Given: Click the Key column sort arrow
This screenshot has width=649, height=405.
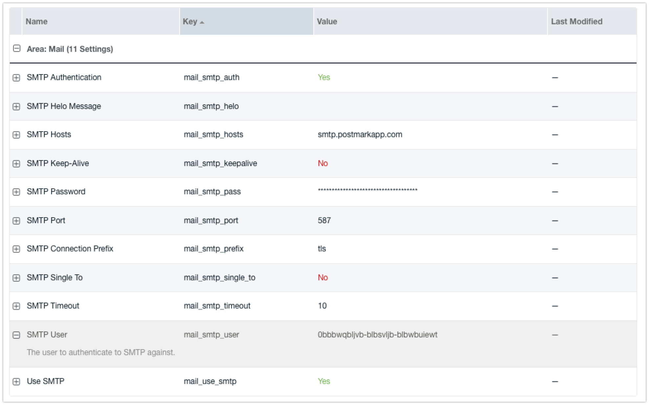Looking at the screenshot, I should click(x=202, y=22).
